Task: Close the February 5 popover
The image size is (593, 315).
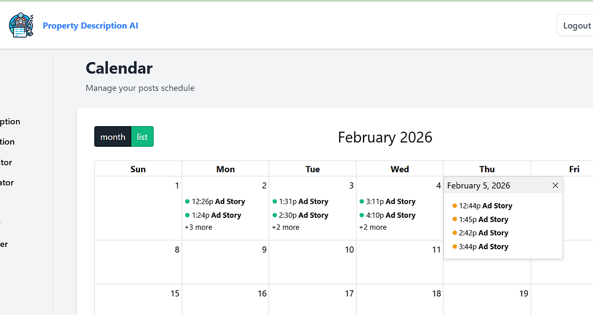Action: coord(555,185)
